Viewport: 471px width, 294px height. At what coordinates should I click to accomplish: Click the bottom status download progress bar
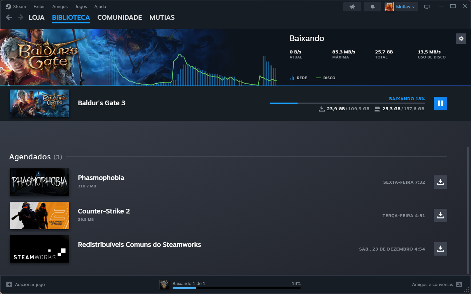click(x=237, y=288)
